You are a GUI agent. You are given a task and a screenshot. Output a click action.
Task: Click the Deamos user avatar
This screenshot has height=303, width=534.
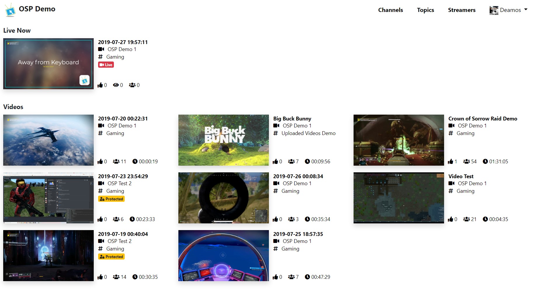coord(494,10)
